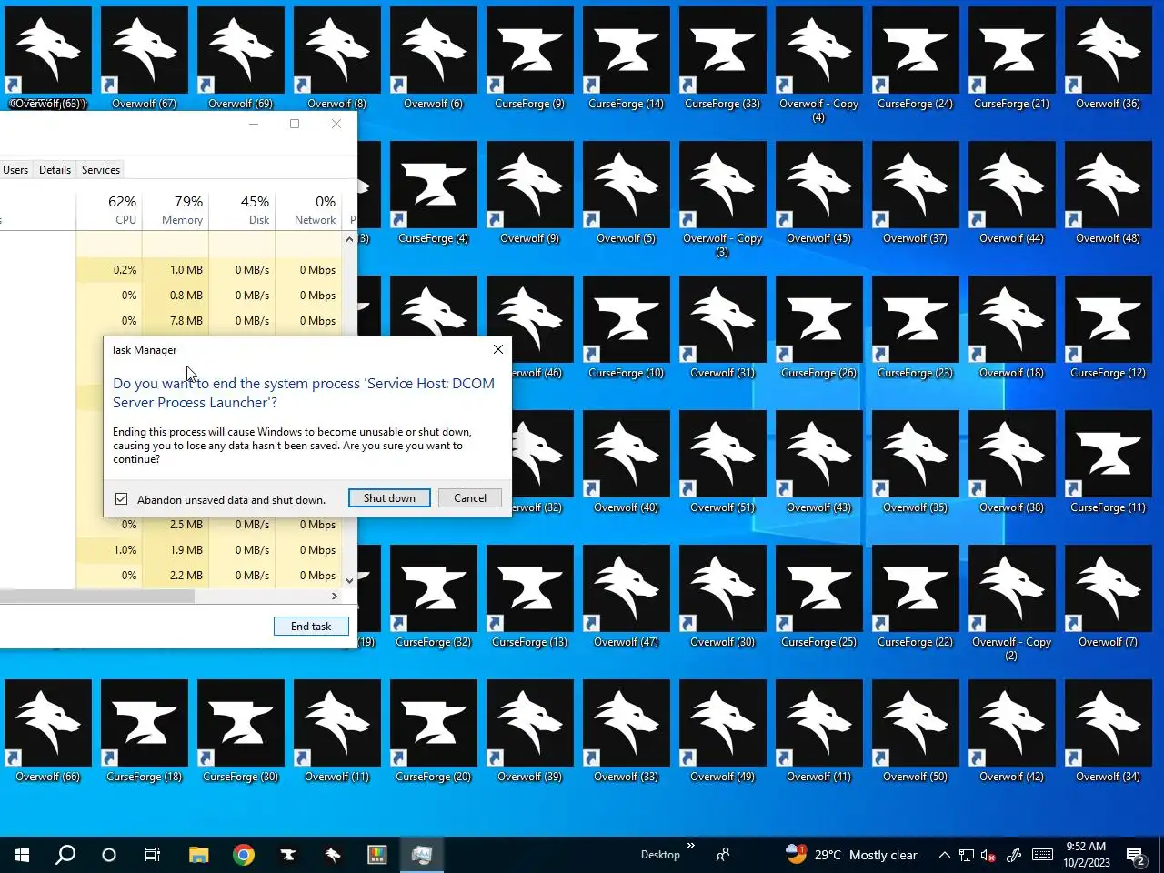The height and width of the screenshot is (873, 1164).
Task: Uncheck Abandon unsaved data and shut down
Action: coord(121,499)
